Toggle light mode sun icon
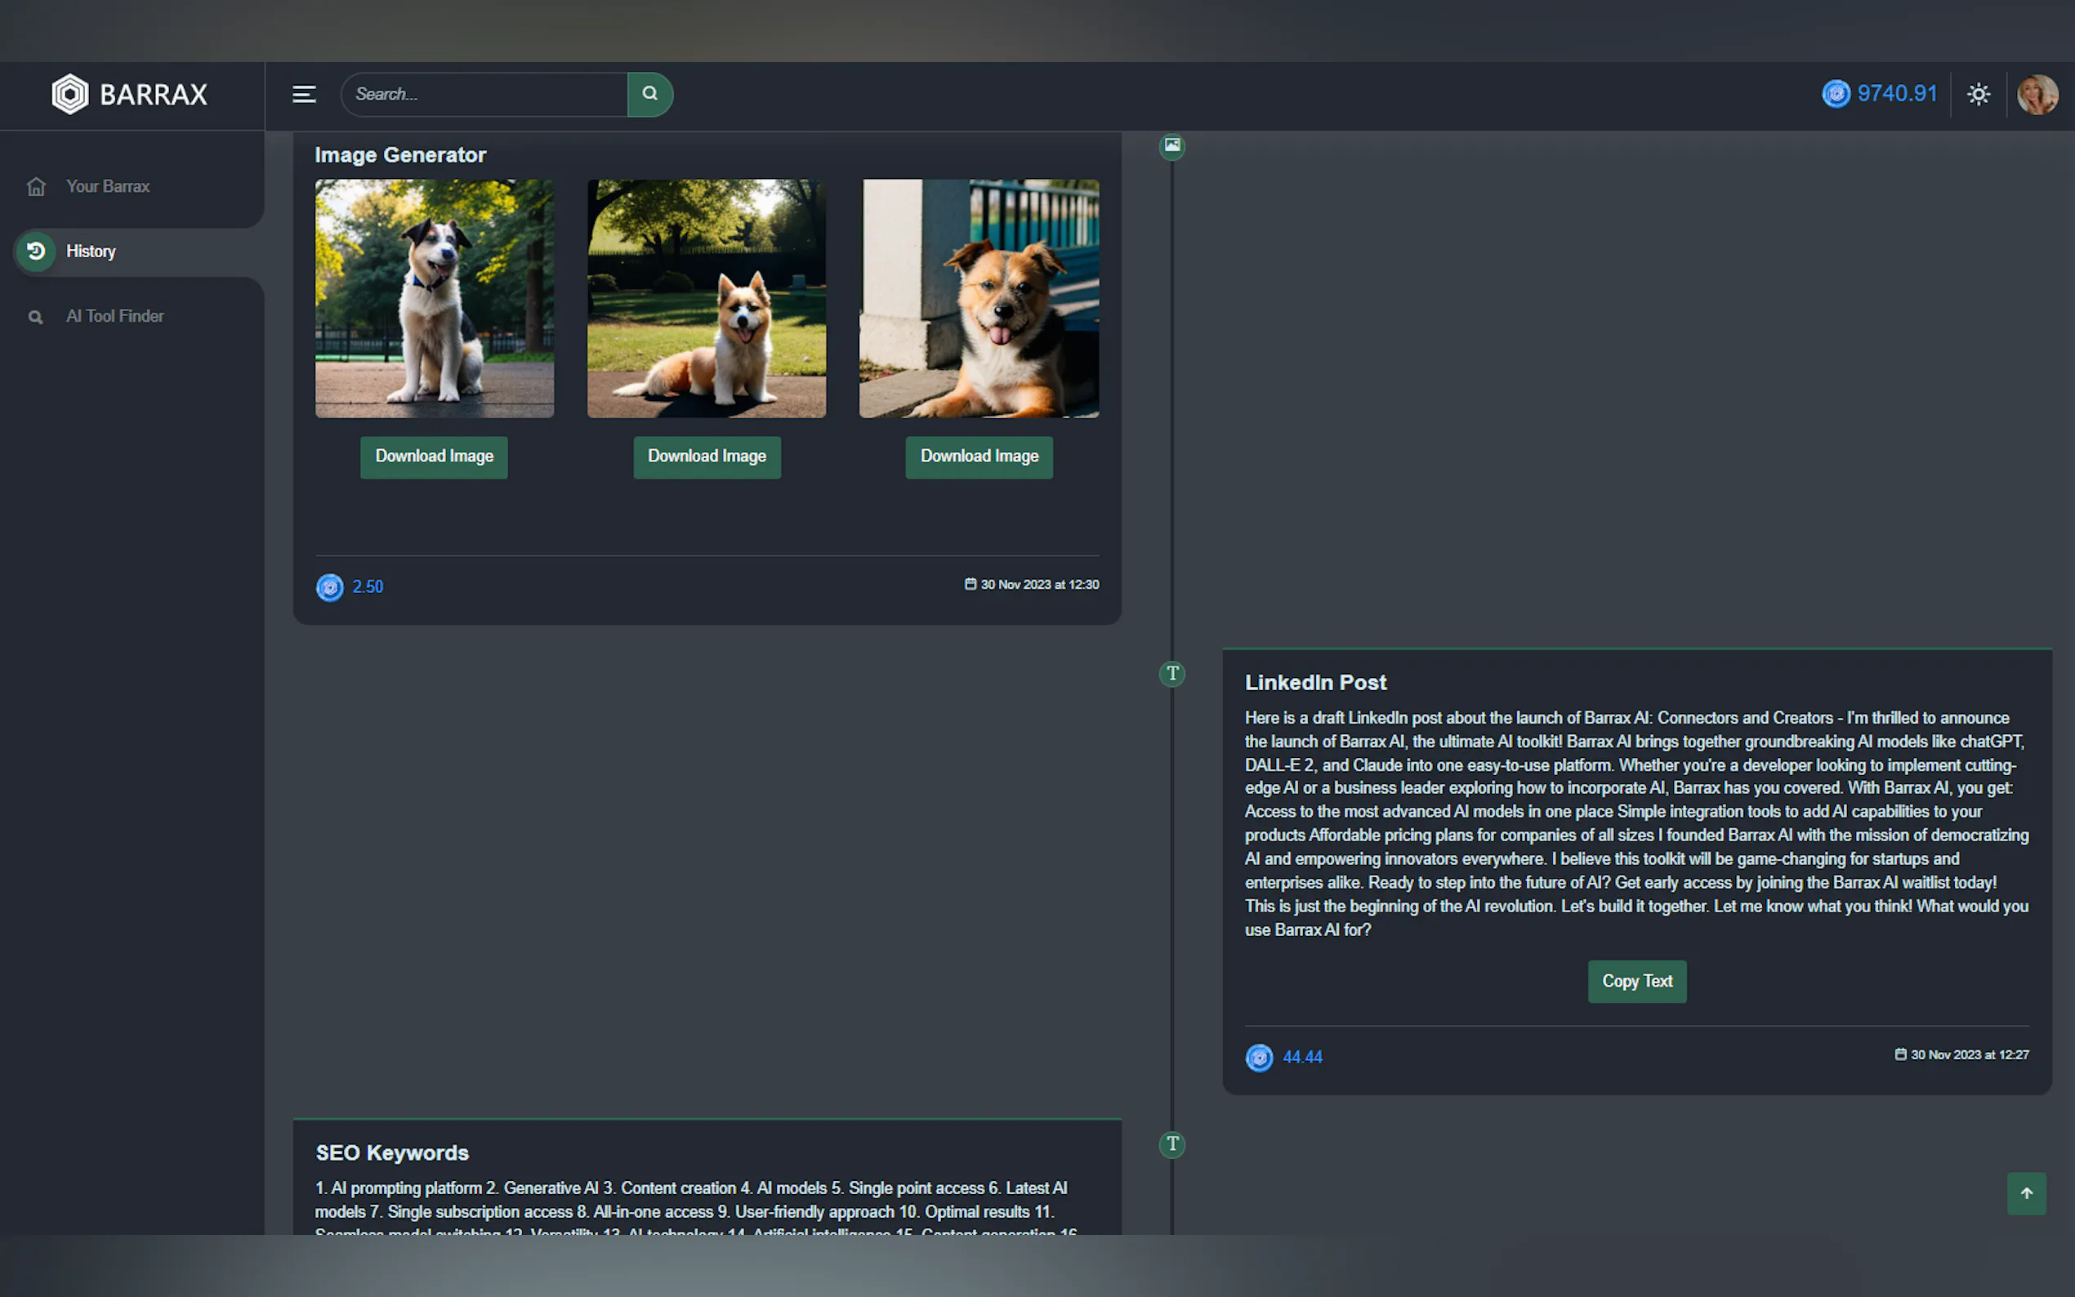 (1979, 95)
